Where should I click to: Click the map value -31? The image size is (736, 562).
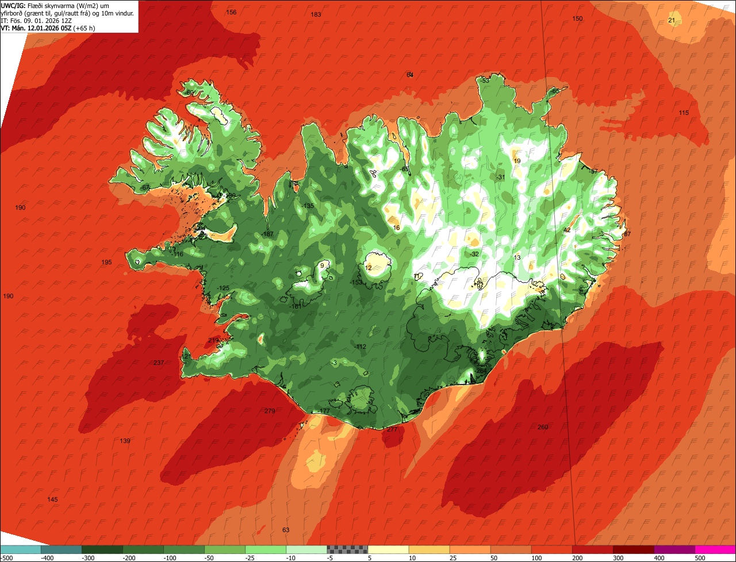tap(501, 177)
